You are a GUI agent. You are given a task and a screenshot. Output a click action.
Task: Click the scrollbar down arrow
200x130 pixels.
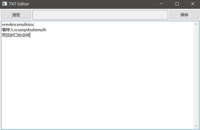coord(196,126)
